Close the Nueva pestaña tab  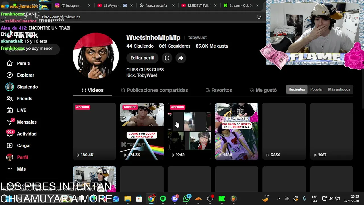pos(173,5)
